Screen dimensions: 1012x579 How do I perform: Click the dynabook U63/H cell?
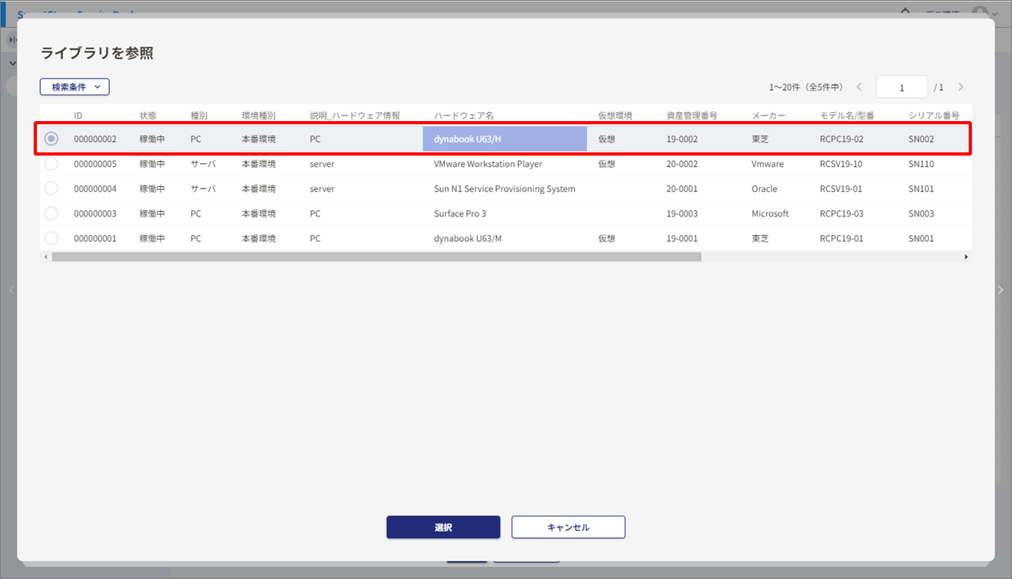click(x=504, y=139)
